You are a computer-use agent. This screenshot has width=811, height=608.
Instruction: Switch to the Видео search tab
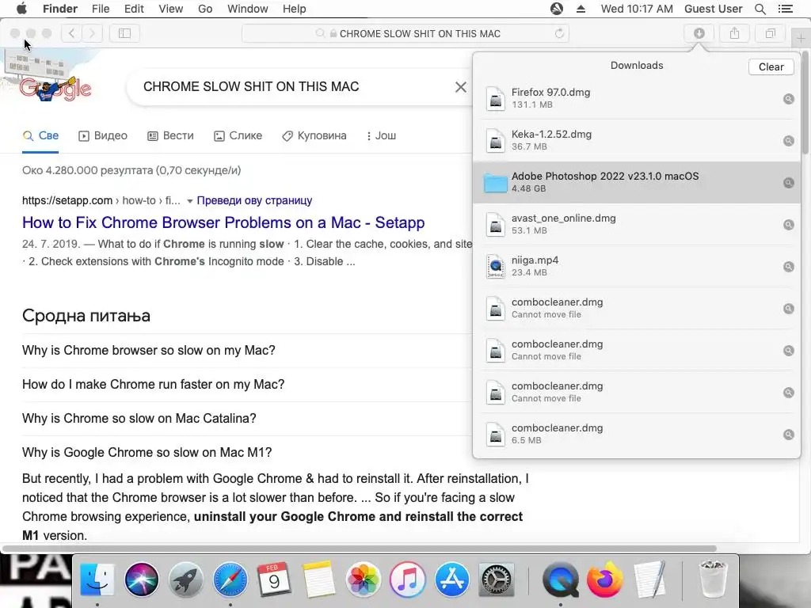tap(103, 136)
